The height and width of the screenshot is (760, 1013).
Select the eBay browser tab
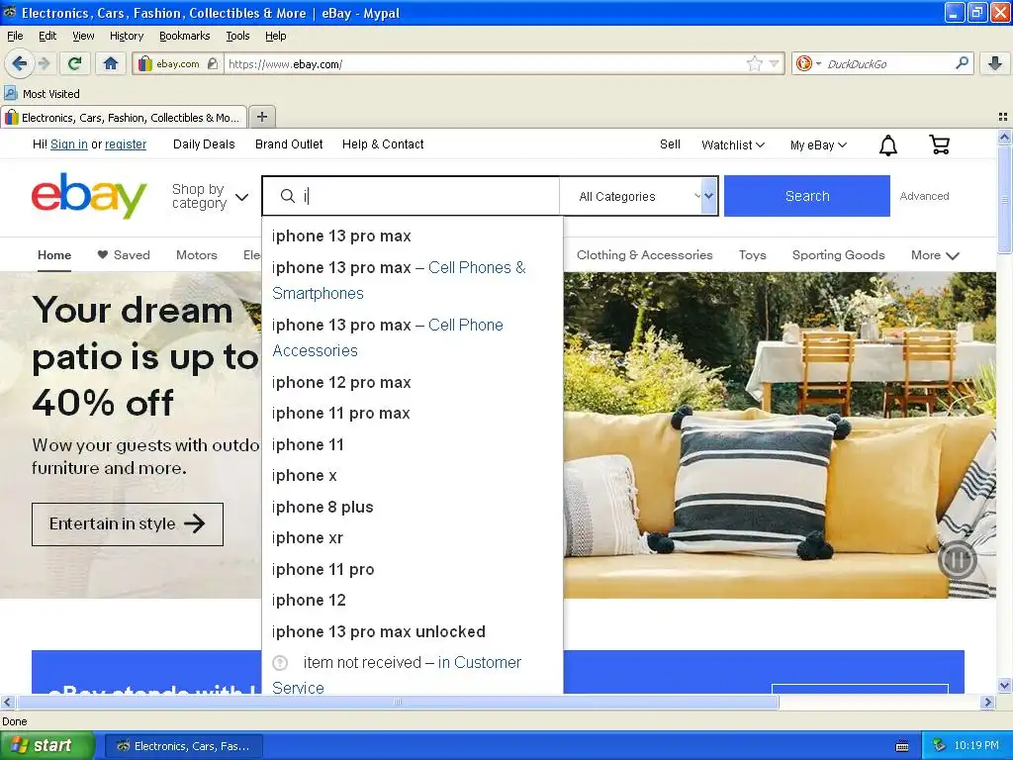pyautogui.click(x=124, y=117)
